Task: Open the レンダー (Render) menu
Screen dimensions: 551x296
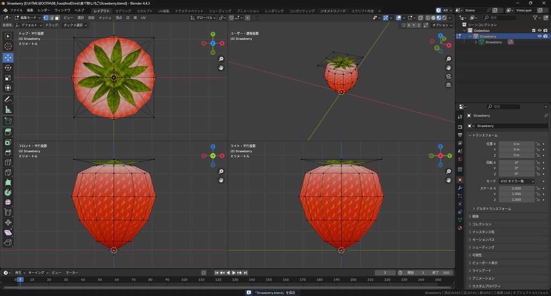Action: (x=44, y=10)
